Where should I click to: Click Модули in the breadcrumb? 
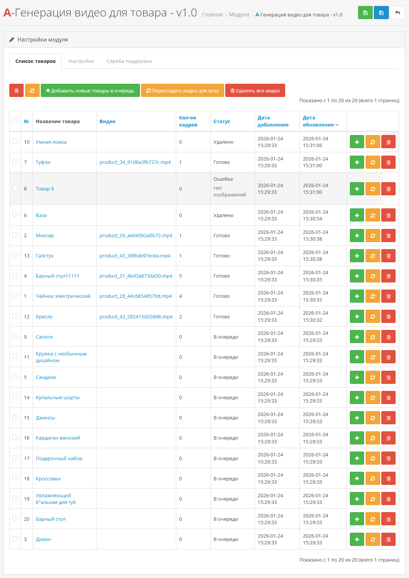click(x=239, y=15)
